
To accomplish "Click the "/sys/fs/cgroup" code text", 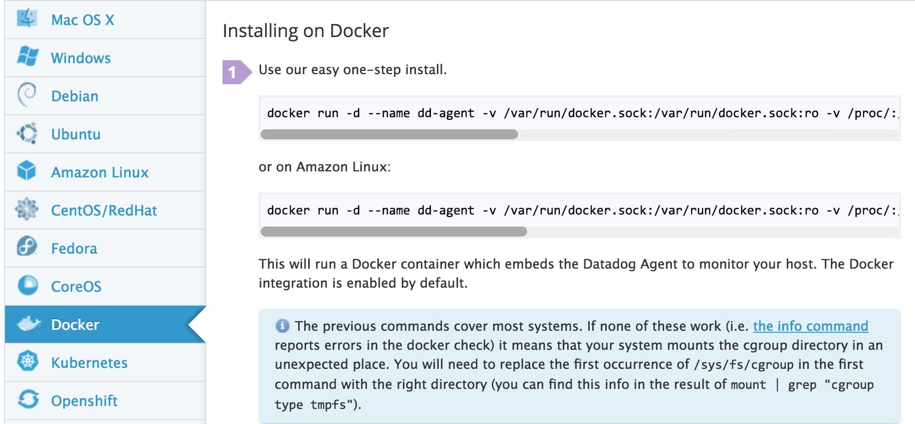I will point(744,365).
